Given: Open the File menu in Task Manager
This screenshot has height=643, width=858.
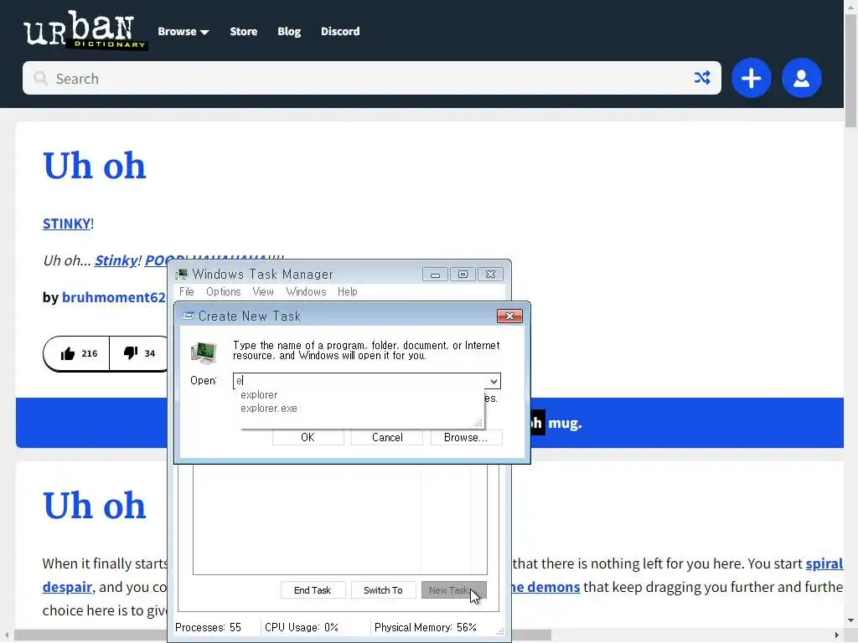Looking at the screenshot, I should click(x=187, y=291).
